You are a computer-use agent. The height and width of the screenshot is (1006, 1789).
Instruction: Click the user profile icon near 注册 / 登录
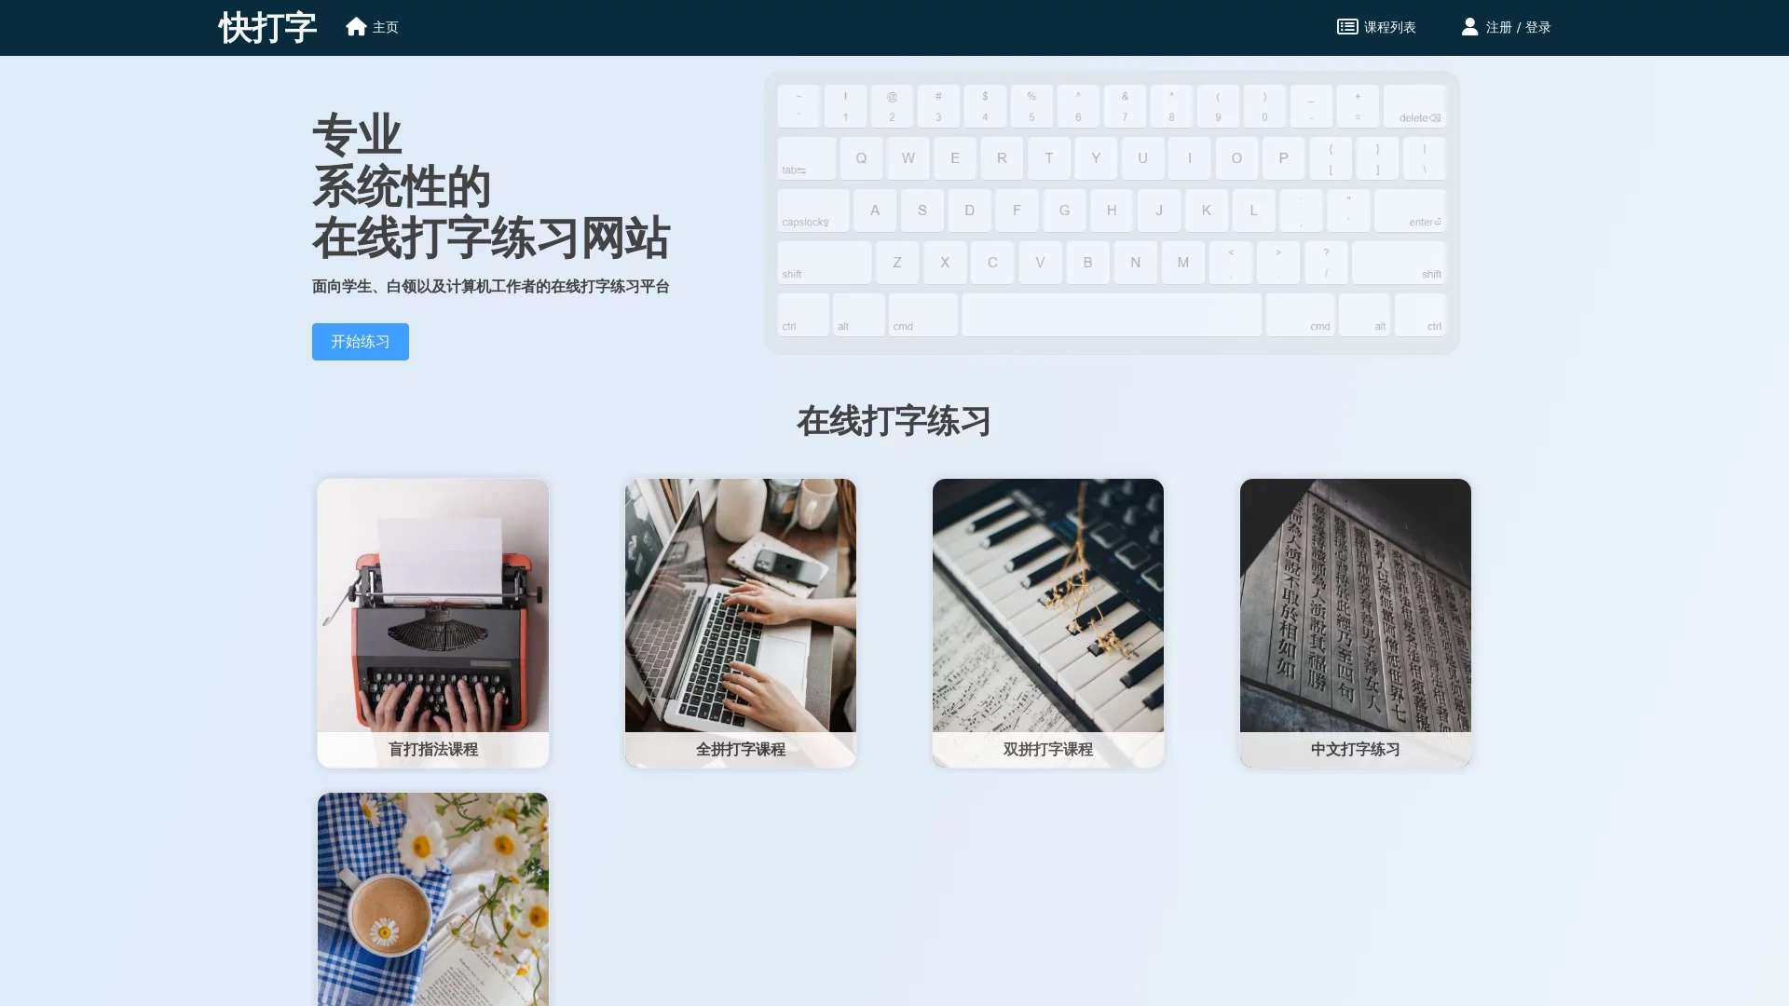[1470, 26]
